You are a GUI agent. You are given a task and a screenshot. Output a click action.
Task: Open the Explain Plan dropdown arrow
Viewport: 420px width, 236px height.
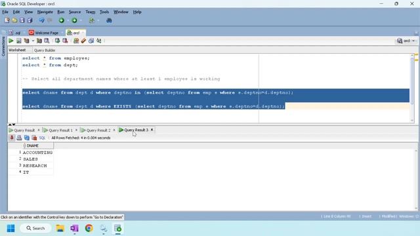tap(33, 41)
